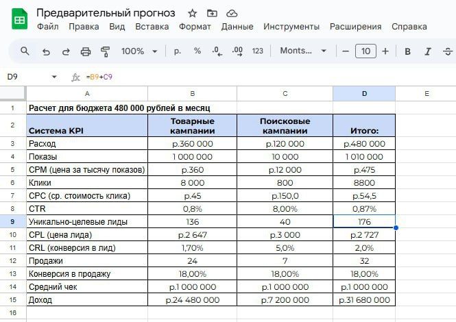Open the Monts... font dropdown

pyautogui.click(x=302, y=51)
